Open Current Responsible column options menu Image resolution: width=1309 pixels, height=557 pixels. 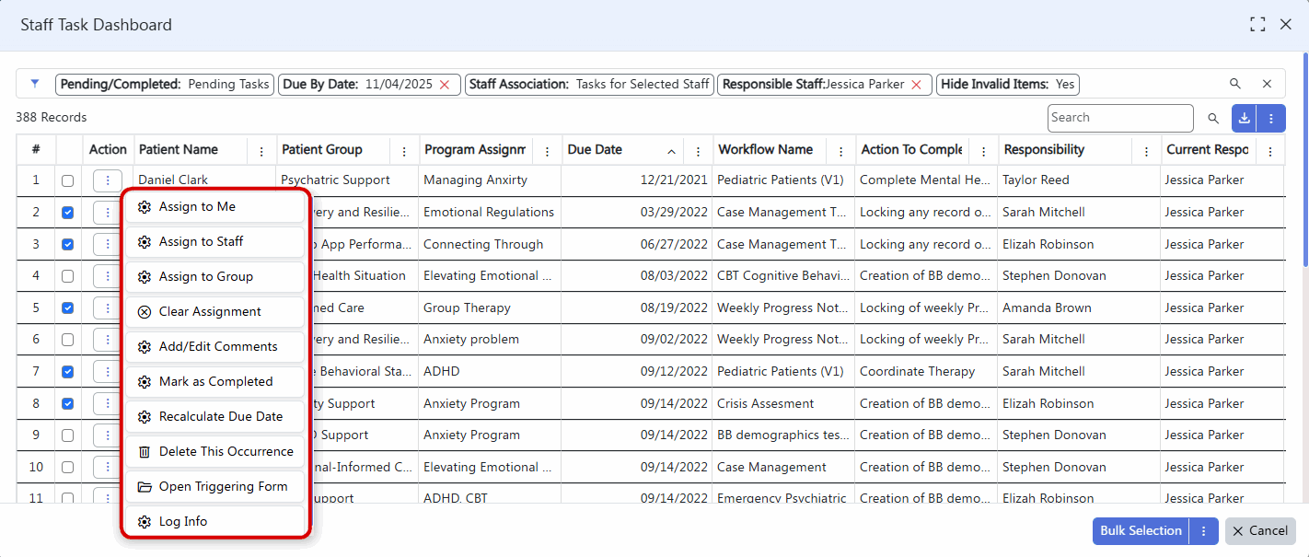tap(1270, 151)
